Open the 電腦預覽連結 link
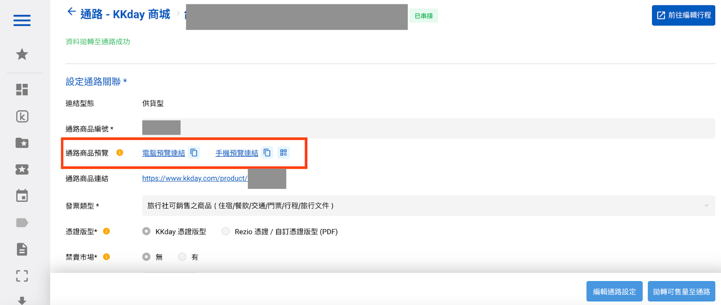This screenshot has height=305, width=721. pyautogui.click(x=164, y=153)
